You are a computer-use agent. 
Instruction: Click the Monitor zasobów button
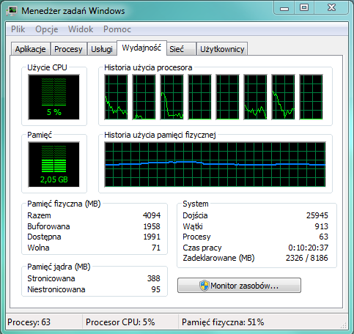(x=239, y=285)
